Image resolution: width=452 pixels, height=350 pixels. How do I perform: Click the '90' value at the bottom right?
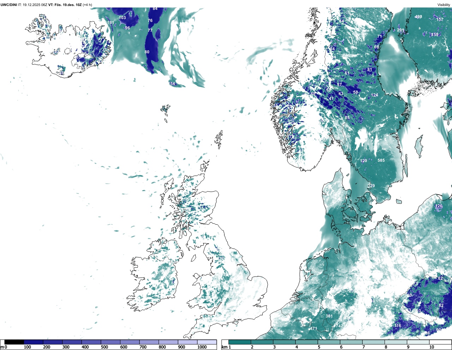pos(439,330)
